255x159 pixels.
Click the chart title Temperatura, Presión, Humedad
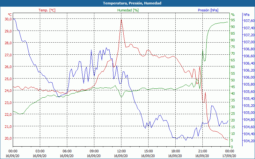coord(132,3)
